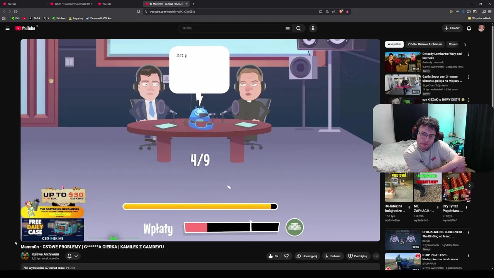Open options for '36-latek na hulajnodze' short
The width and height of the screenshot is (494, 278).
(x=409, y=208)
